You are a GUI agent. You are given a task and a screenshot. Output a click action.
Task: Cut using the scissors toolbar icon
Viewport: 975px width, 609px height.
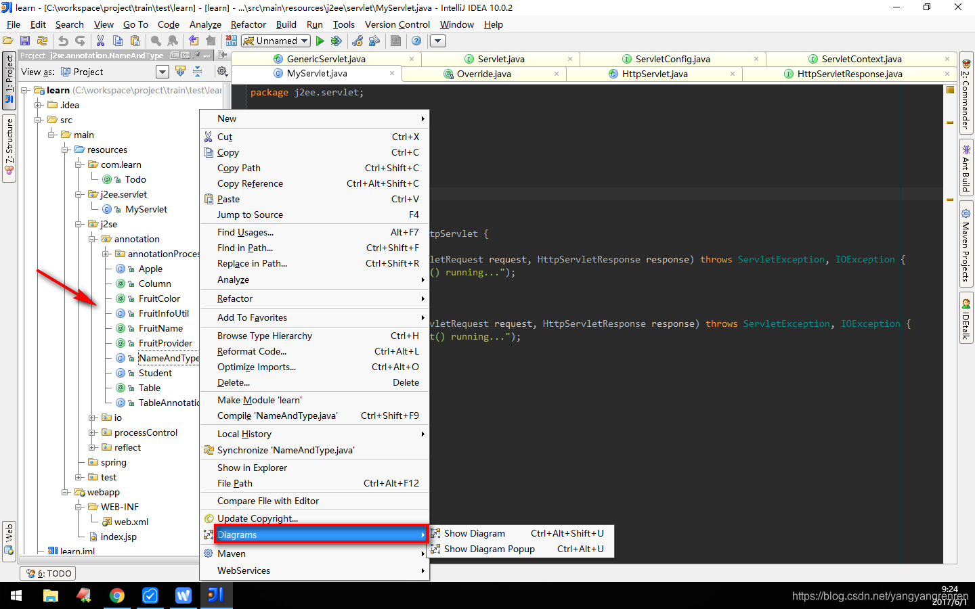pyautogui.click(x=100, y=41)
